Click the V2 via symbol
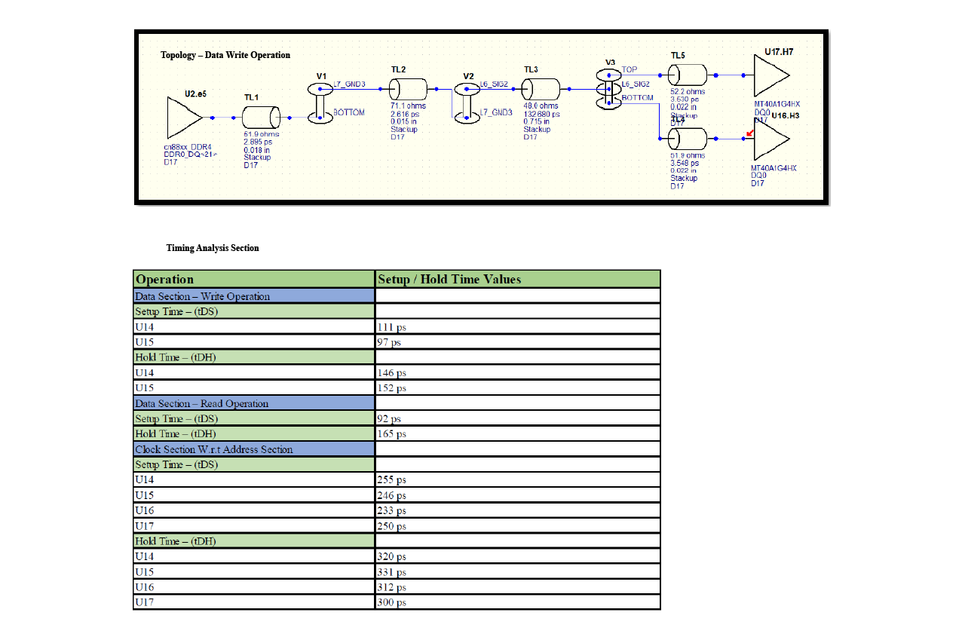The width and height of the screenshot is (965, 643). point(467,102)
